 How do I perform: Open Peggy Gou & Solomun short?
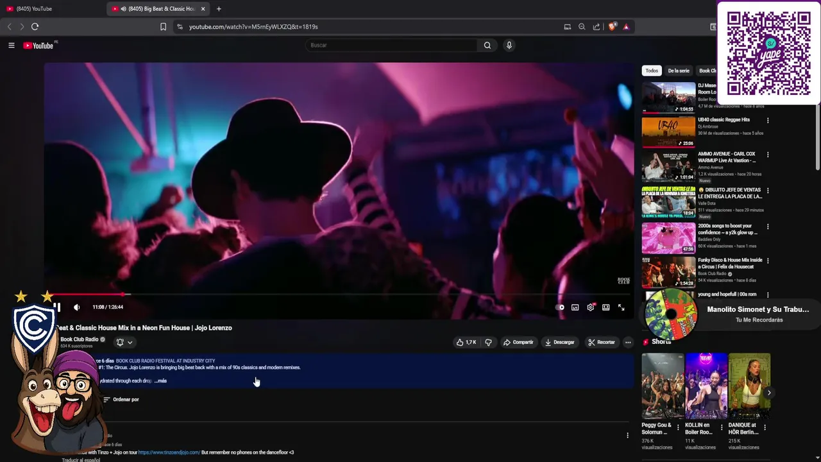663,386
